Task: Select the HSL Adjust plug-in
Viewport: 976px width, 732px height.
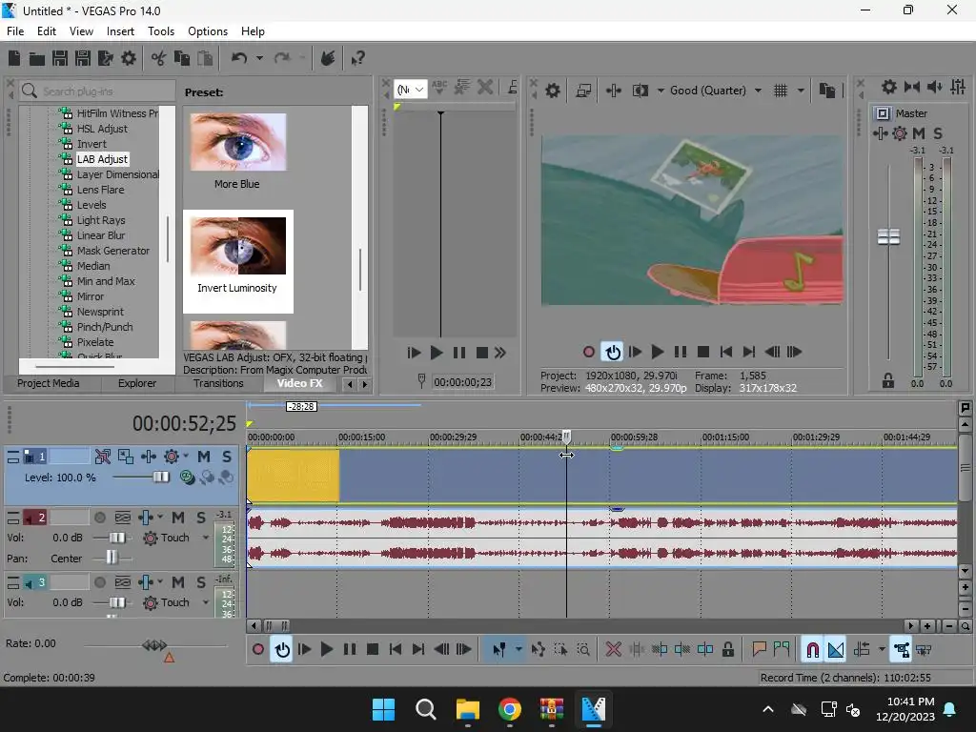Action: click(102, 129)
